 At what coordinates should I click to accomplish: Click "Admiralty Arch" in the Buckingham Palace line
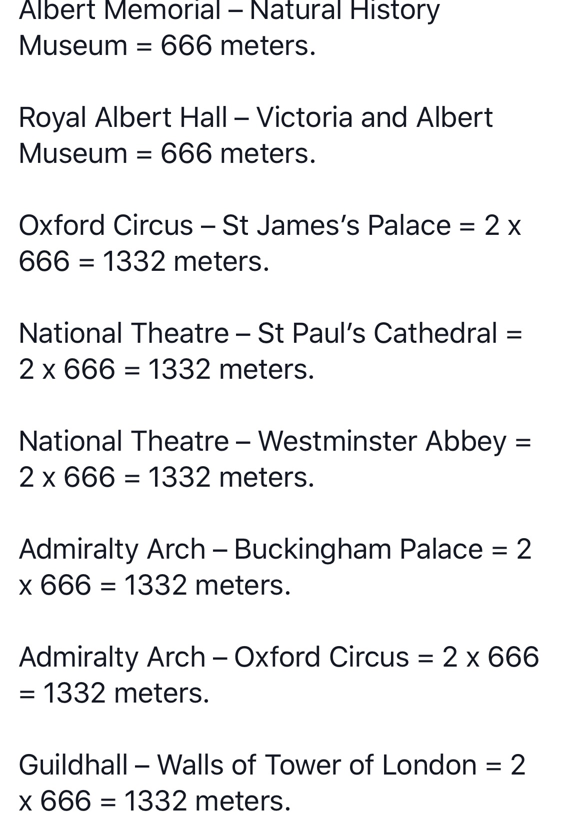click(x=112, y=549)
